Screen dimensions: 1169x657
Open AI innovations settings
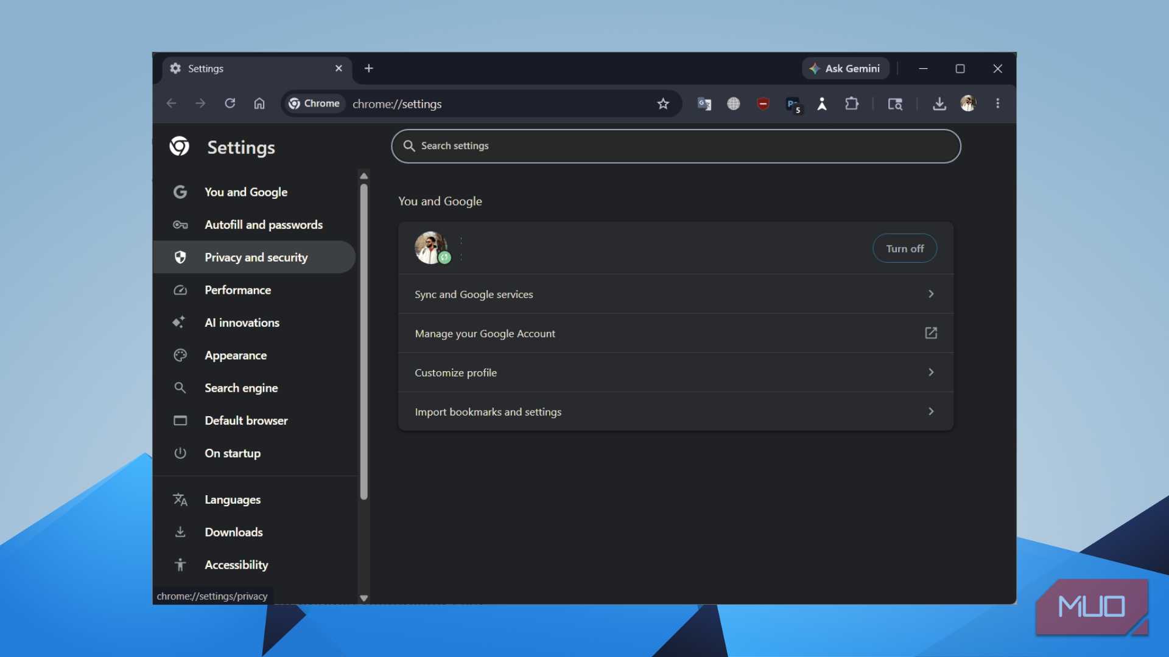click(255, 323)
